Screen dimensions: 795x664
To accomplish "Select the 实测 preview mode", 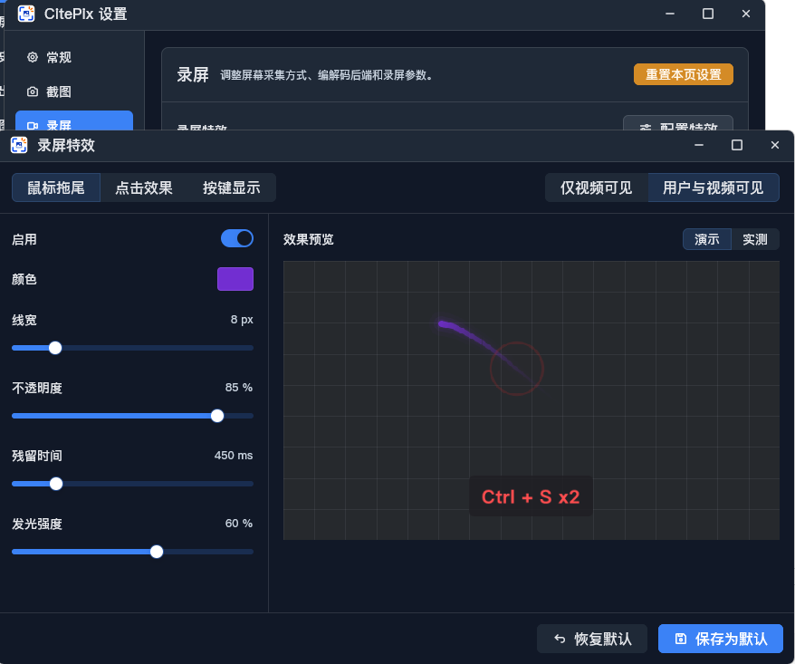I will 755,239.
